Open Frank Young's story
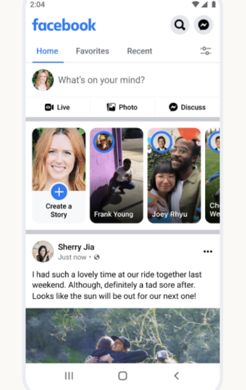The image size is (246, 390). pos(116,175)
